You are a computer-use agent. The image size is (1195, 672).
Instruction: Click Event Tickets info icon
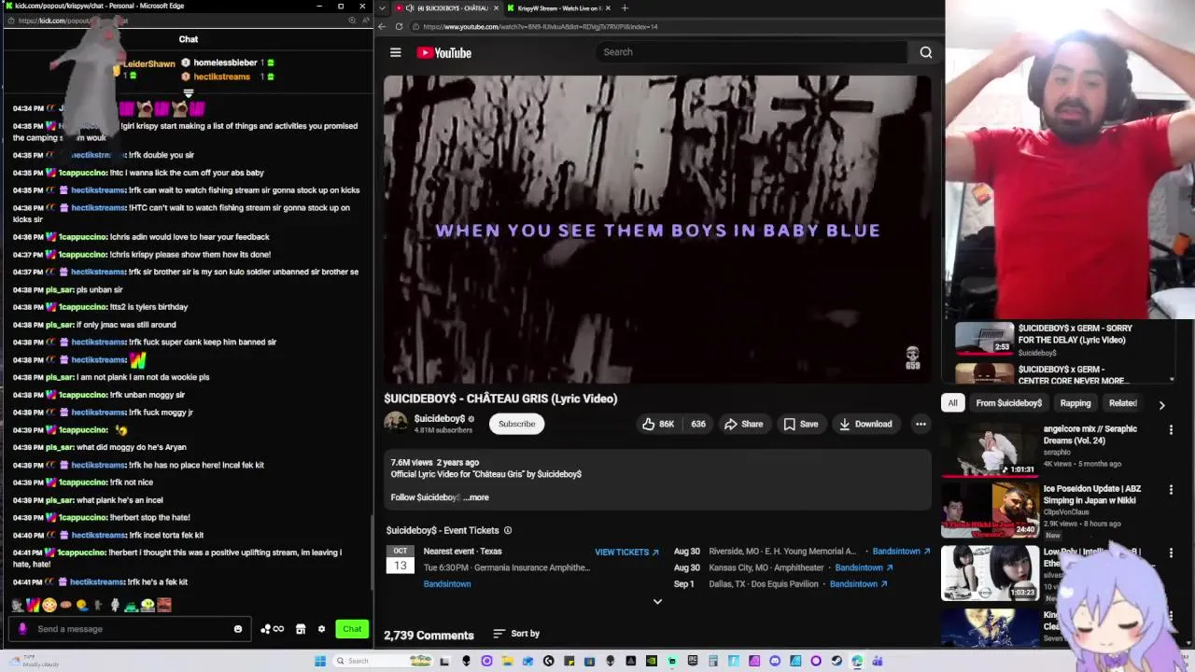(x=508, y=530)
